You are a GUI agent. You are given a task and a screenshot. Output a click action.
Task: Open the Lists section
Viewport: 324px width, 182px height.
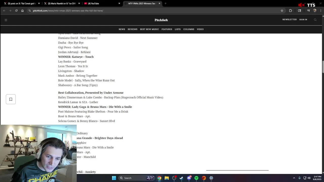pyautogui.click(x=178, y=29)
